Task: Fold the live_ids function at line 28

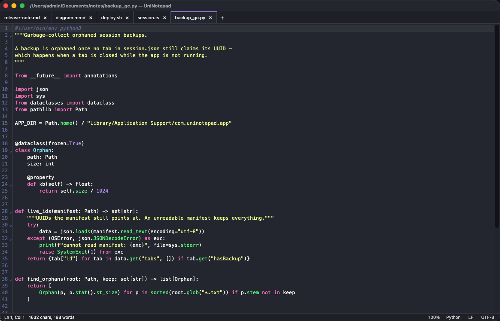Action: (11, 212)
